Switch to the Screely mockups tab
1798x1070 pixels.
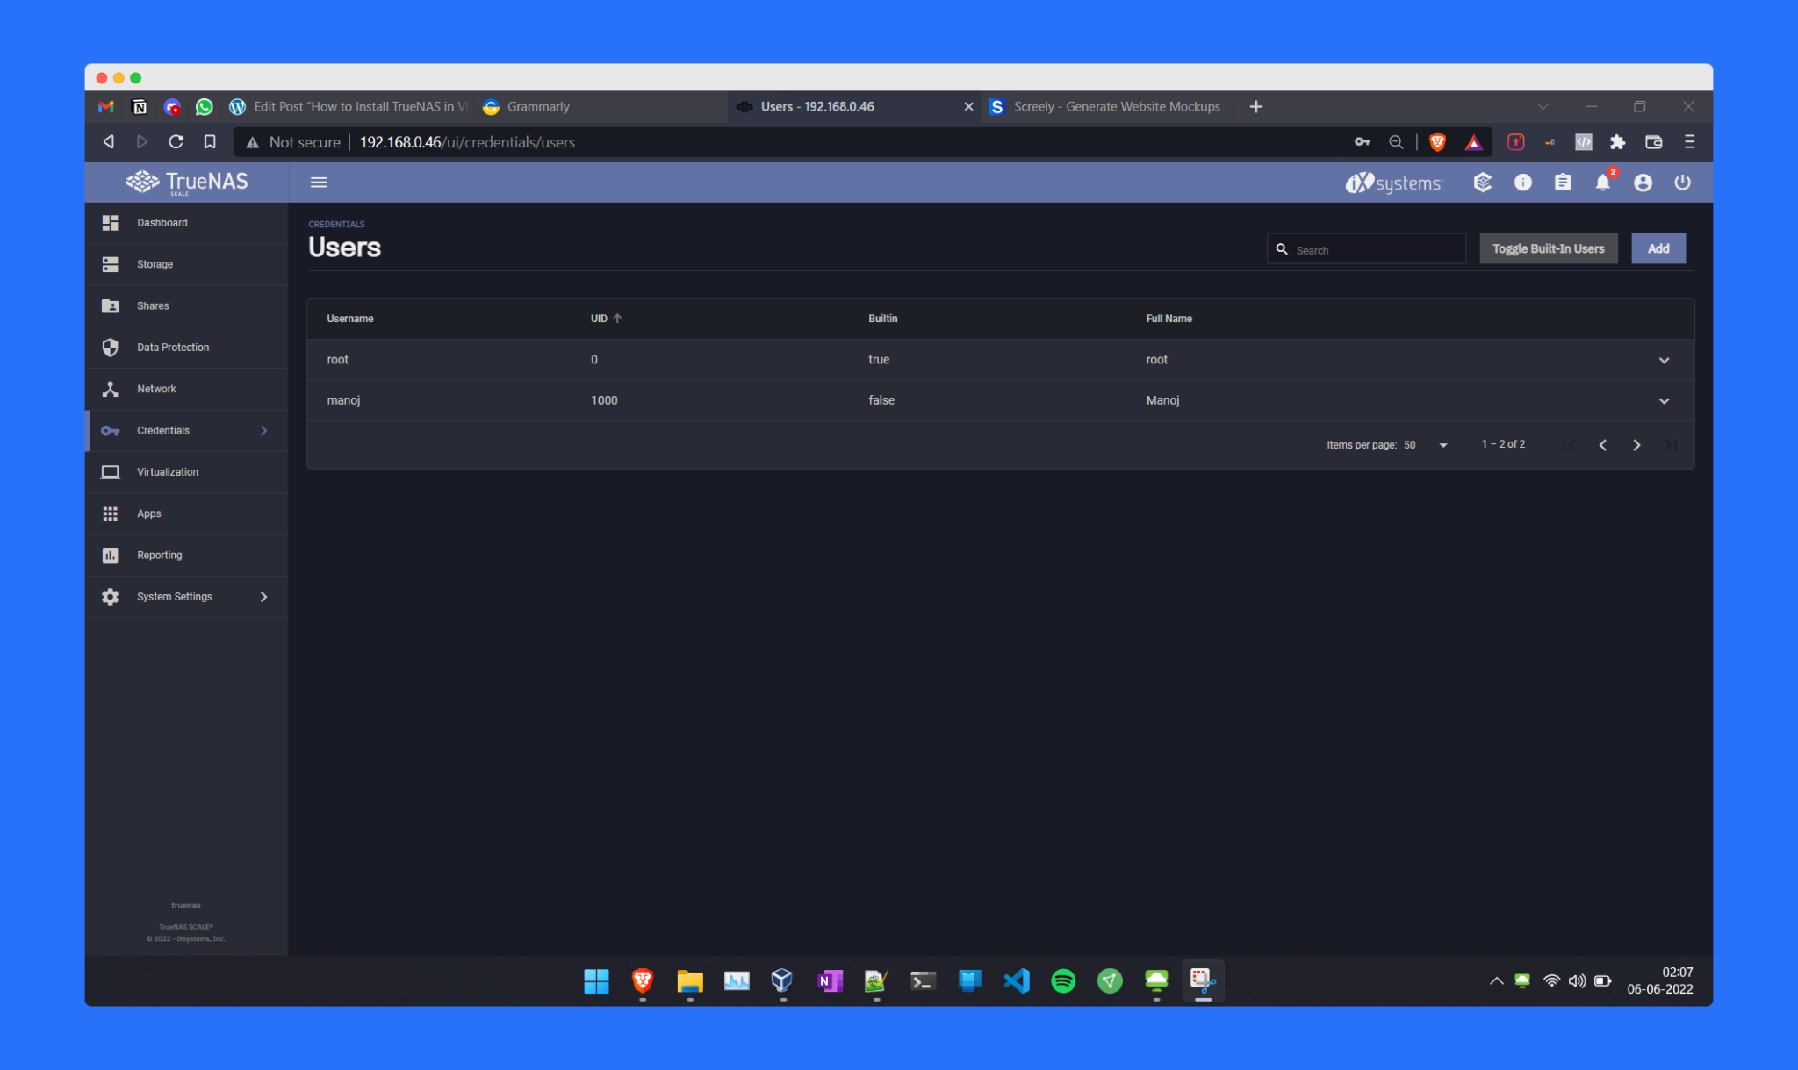click(x=1116, y=106)
